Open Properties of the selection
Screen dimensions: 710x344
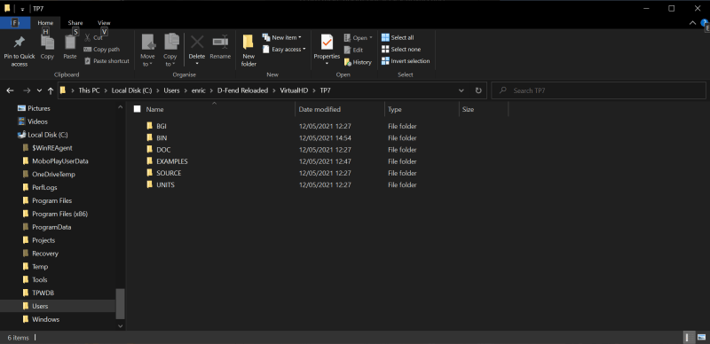pos(327,47)
